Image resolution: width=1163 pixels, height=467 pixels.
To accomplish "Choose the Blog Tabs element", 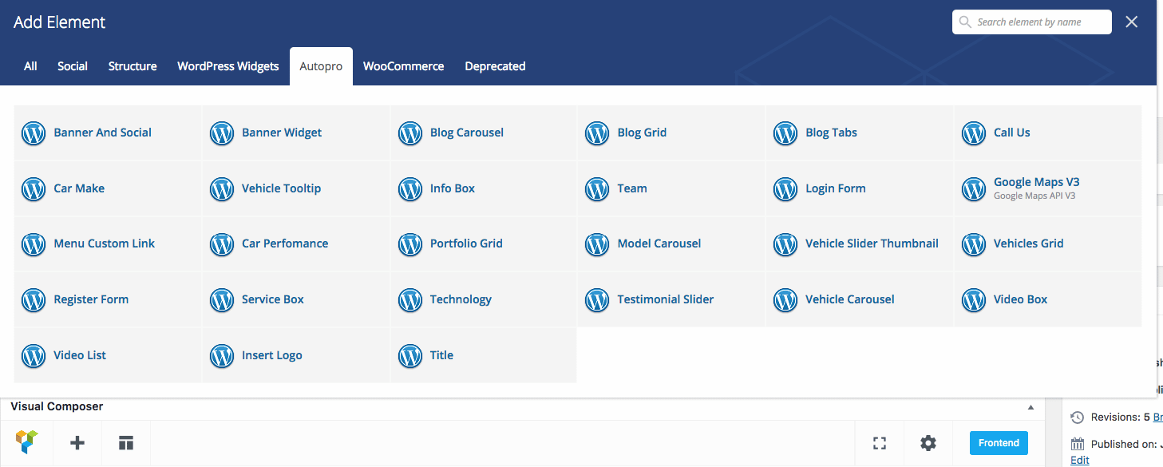I will (860, 133).
